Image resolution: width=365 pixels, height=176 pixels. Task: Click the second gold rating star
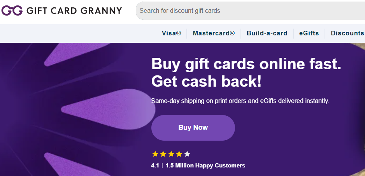pyautogui.click(x=163, y=154)
